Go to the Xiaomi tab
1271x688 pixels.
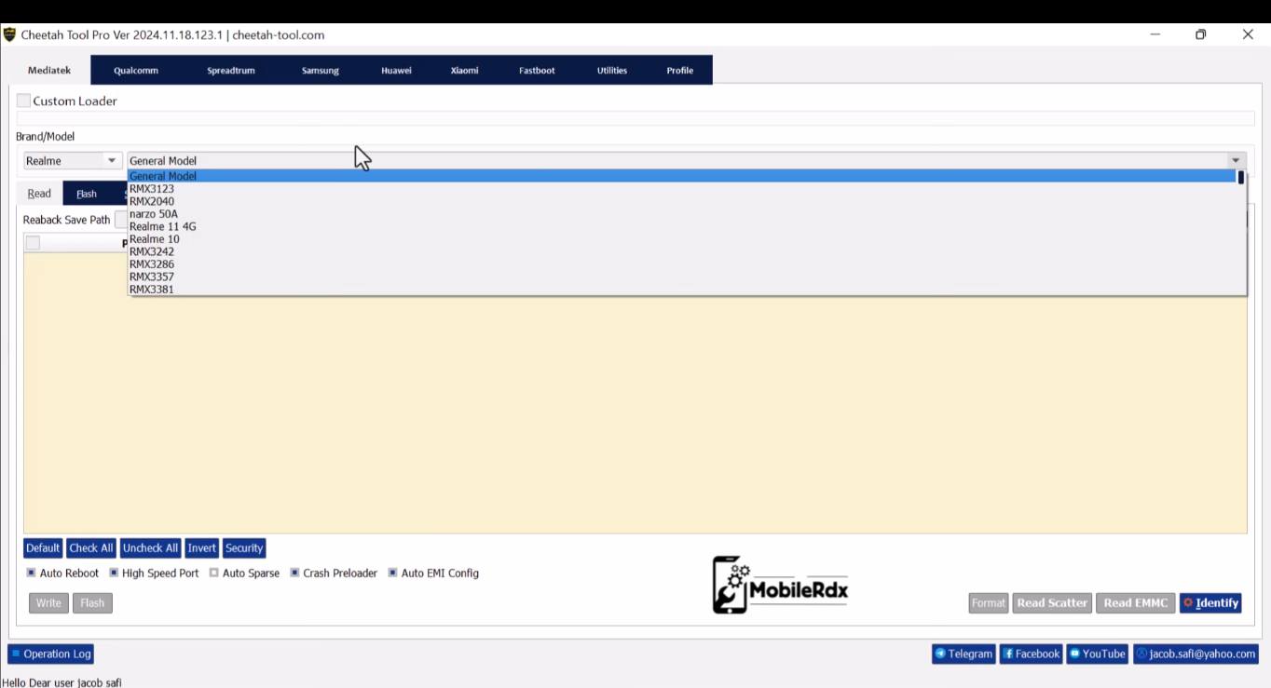click(x=464, y=71)
